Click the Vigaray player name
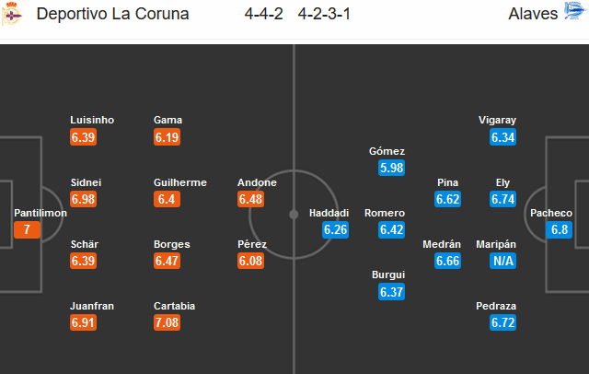589x374 pixels. [x=497, y=121]
